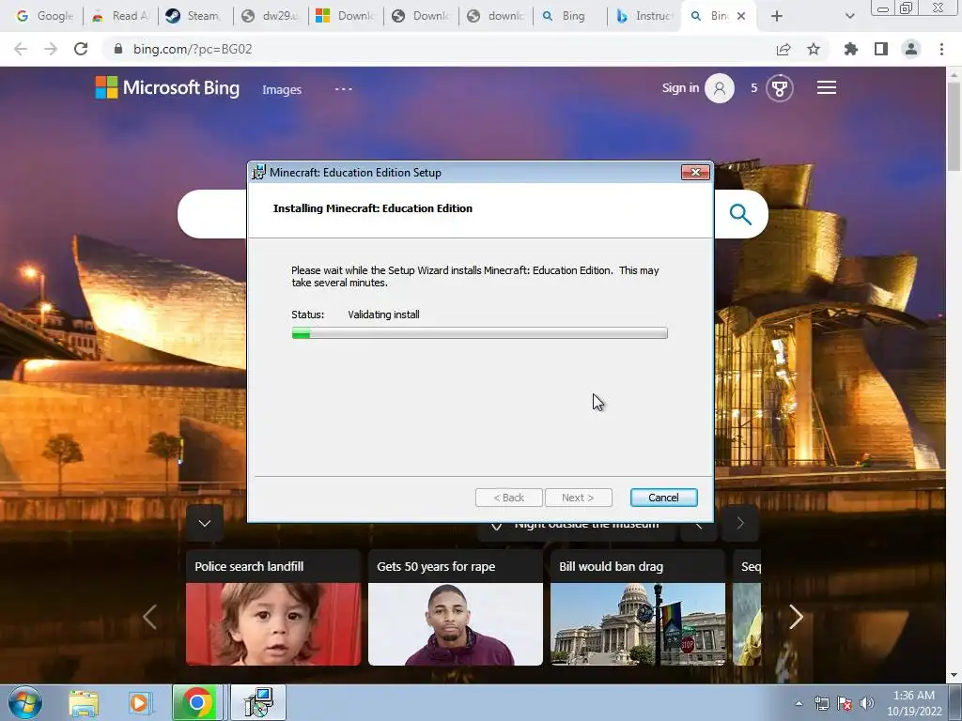This screenshot has height=721, width=962.
Task: Close the Minecraft Education Edition Setup dialog
Action: pyautogui.click(x=695, y=173)
